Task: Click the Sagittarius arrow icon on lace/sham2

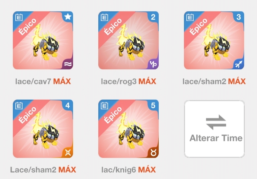Action: [238, 64]
